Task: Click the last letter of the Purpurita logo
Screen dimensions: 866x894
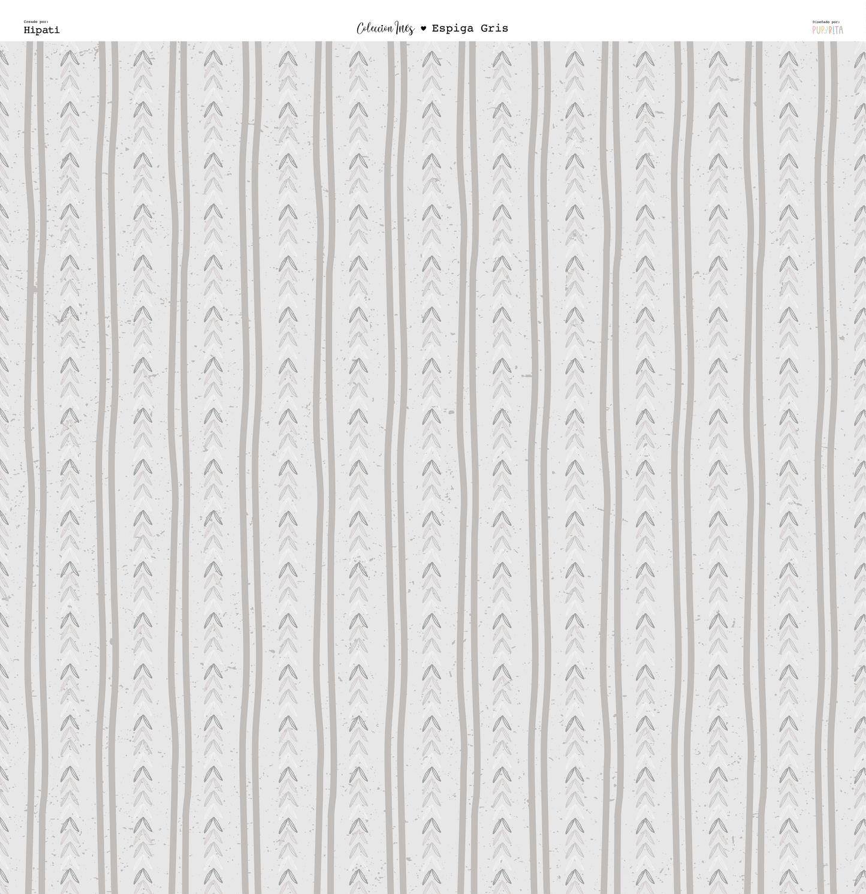Action: pos(840,30)
